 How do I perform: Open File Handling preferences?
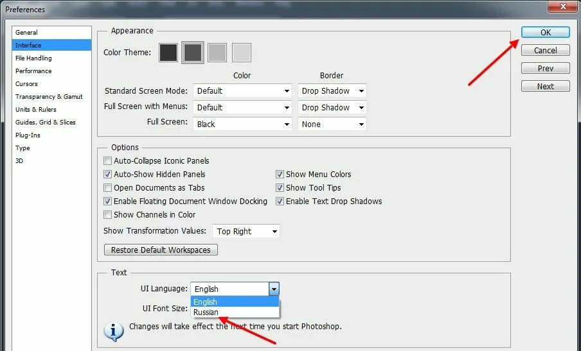tap(51, 58)
